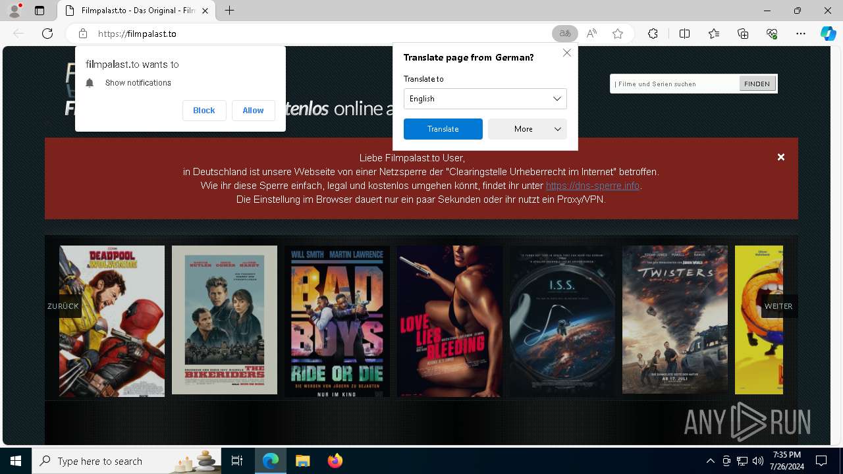
Task: Allow notifications from filmpalast.to
Action: click(253, 111)
